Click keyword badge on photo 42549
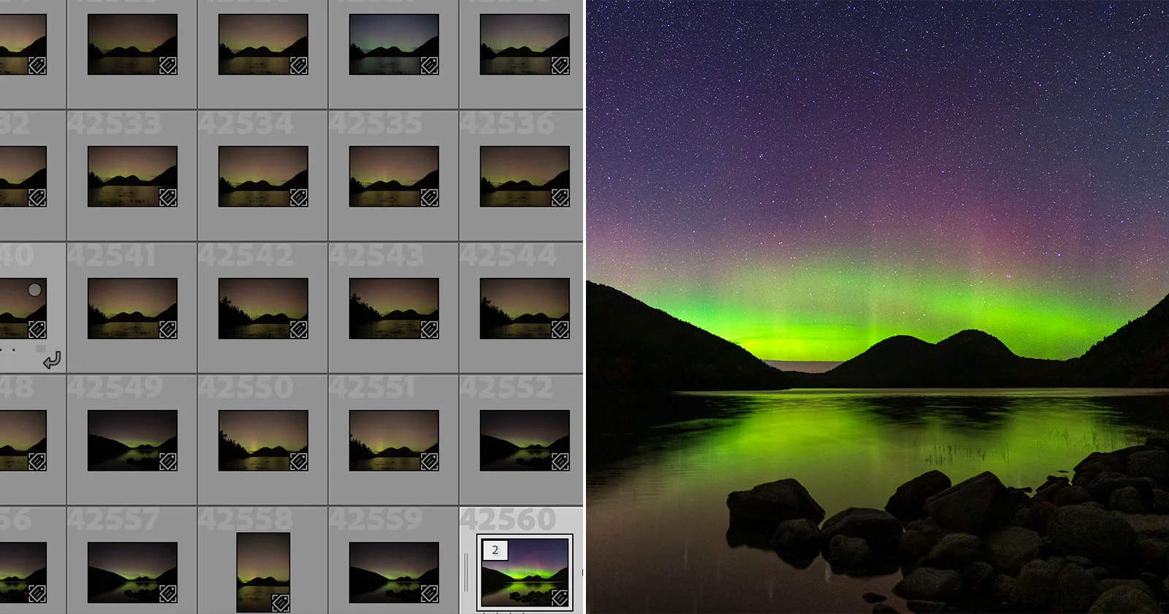Screen dimensions: 1169x614 point(168,462)
